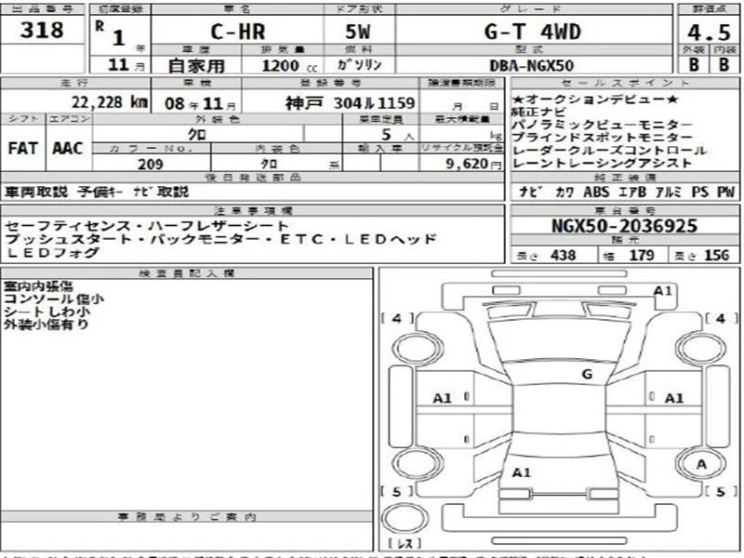Click the rear left tire rating 5
The image size is (744, 558).
tap(398, 492)
